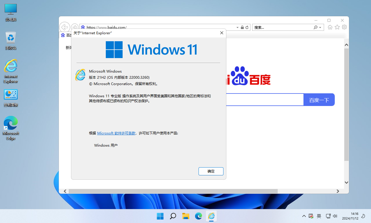Viewport: 371px width, 223px height.
Task: Switch input method 英 indicator
Action: pyautogui.click(x=319, y=216)
